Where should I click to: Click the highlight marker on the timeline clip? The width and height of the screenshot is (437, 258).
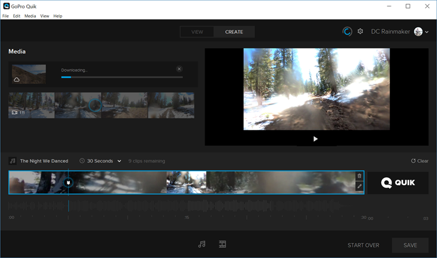pos(68,183)
